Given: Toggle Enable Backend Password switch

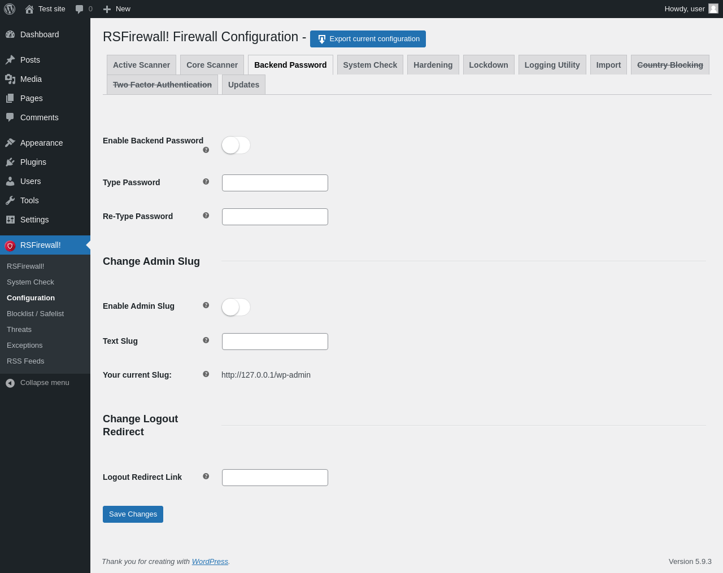Looking at the screenshot, I should (x=236, y=145).
